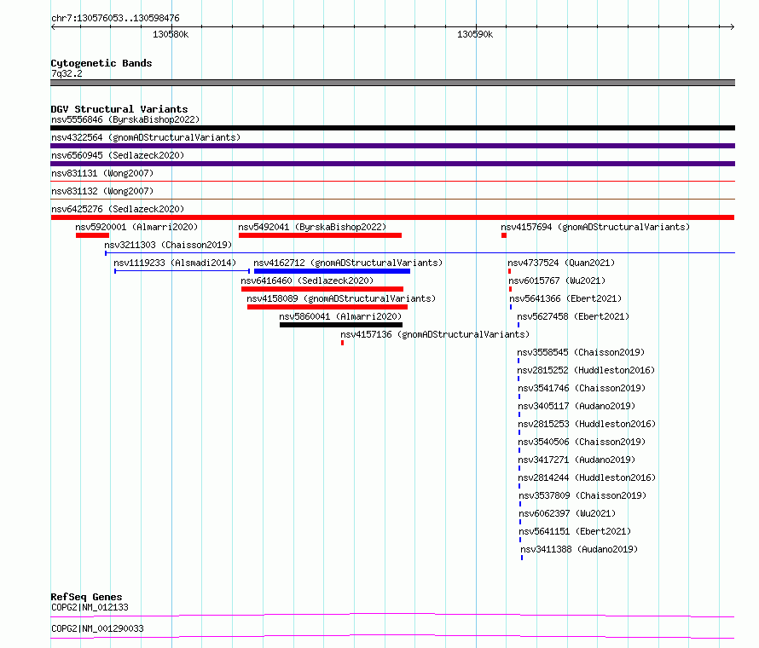
Task: Open nsv3540506 (Chaisson2019) label
Action: tap(582, 442)
